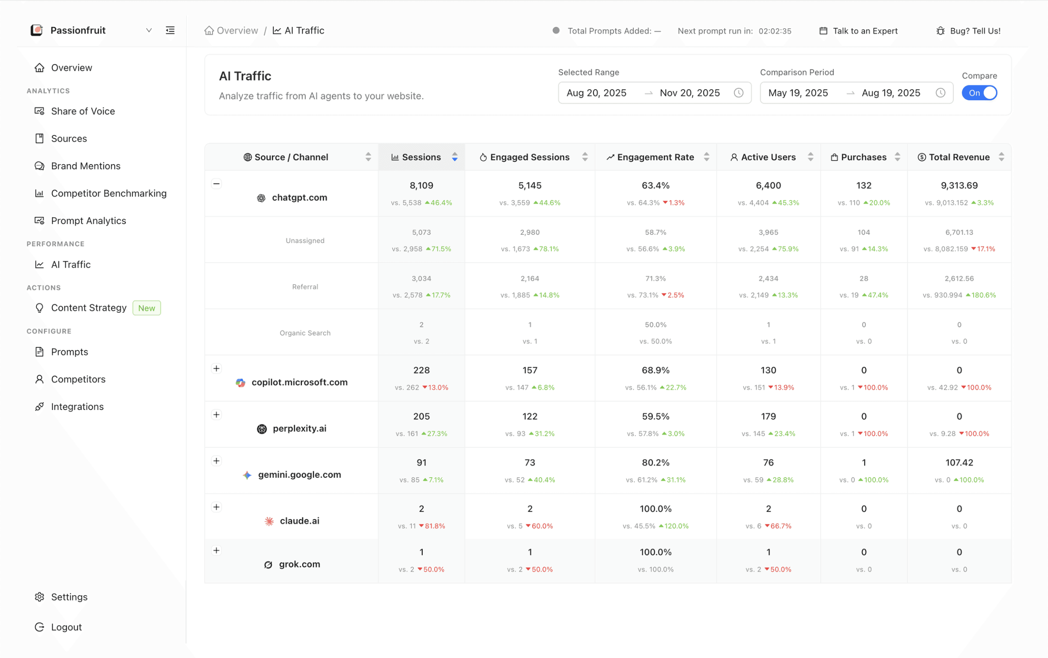Expand the gemini.google.com row
The image size is (1048, 658).
click(216, 461)
